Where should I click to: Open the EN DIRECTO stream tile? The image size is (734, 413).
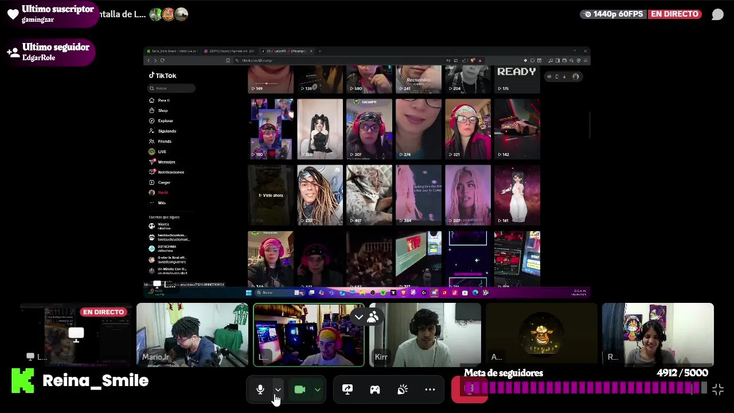click(76, 335)
